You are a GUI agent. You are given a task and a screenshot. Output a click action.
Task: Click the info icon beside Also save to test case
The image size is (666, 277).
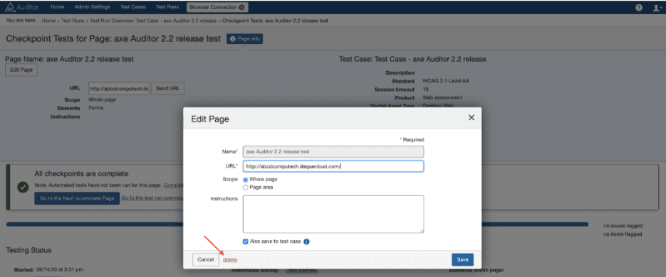(307, 241)
